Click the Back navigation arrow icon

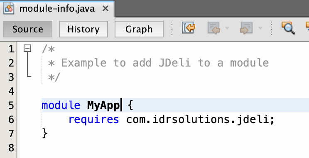pos(214,28)
